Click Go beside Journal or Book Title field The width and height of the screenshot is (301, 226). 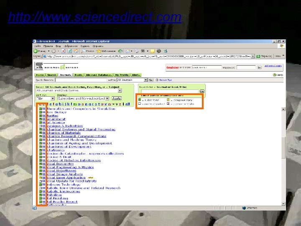[202, 91]
